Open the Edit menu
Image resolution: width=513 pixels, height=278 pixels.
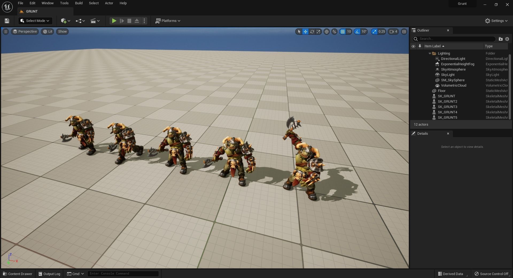click(x=32, y=3)
